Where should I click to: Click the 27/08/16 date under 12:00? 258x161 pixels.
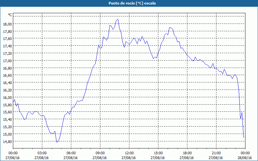pos(129,158)
